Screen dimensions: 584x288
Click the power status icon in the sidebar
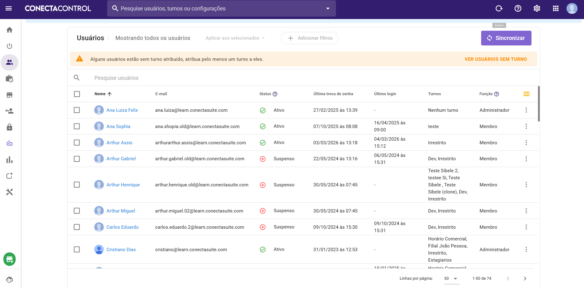[x=9, y=46]
